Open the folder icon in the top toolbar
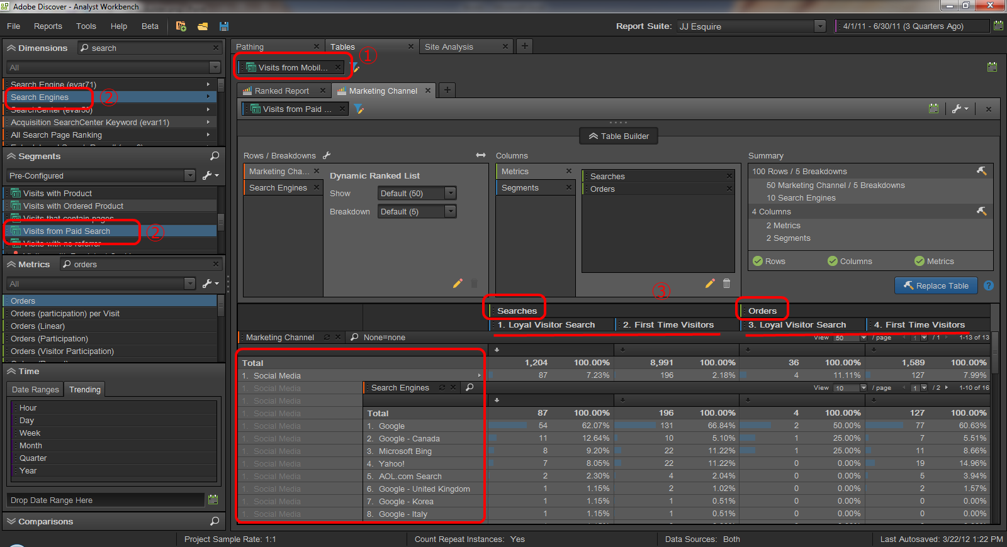Image resolution: width=1007 pixels, height=547 pixels. (203, 26)
